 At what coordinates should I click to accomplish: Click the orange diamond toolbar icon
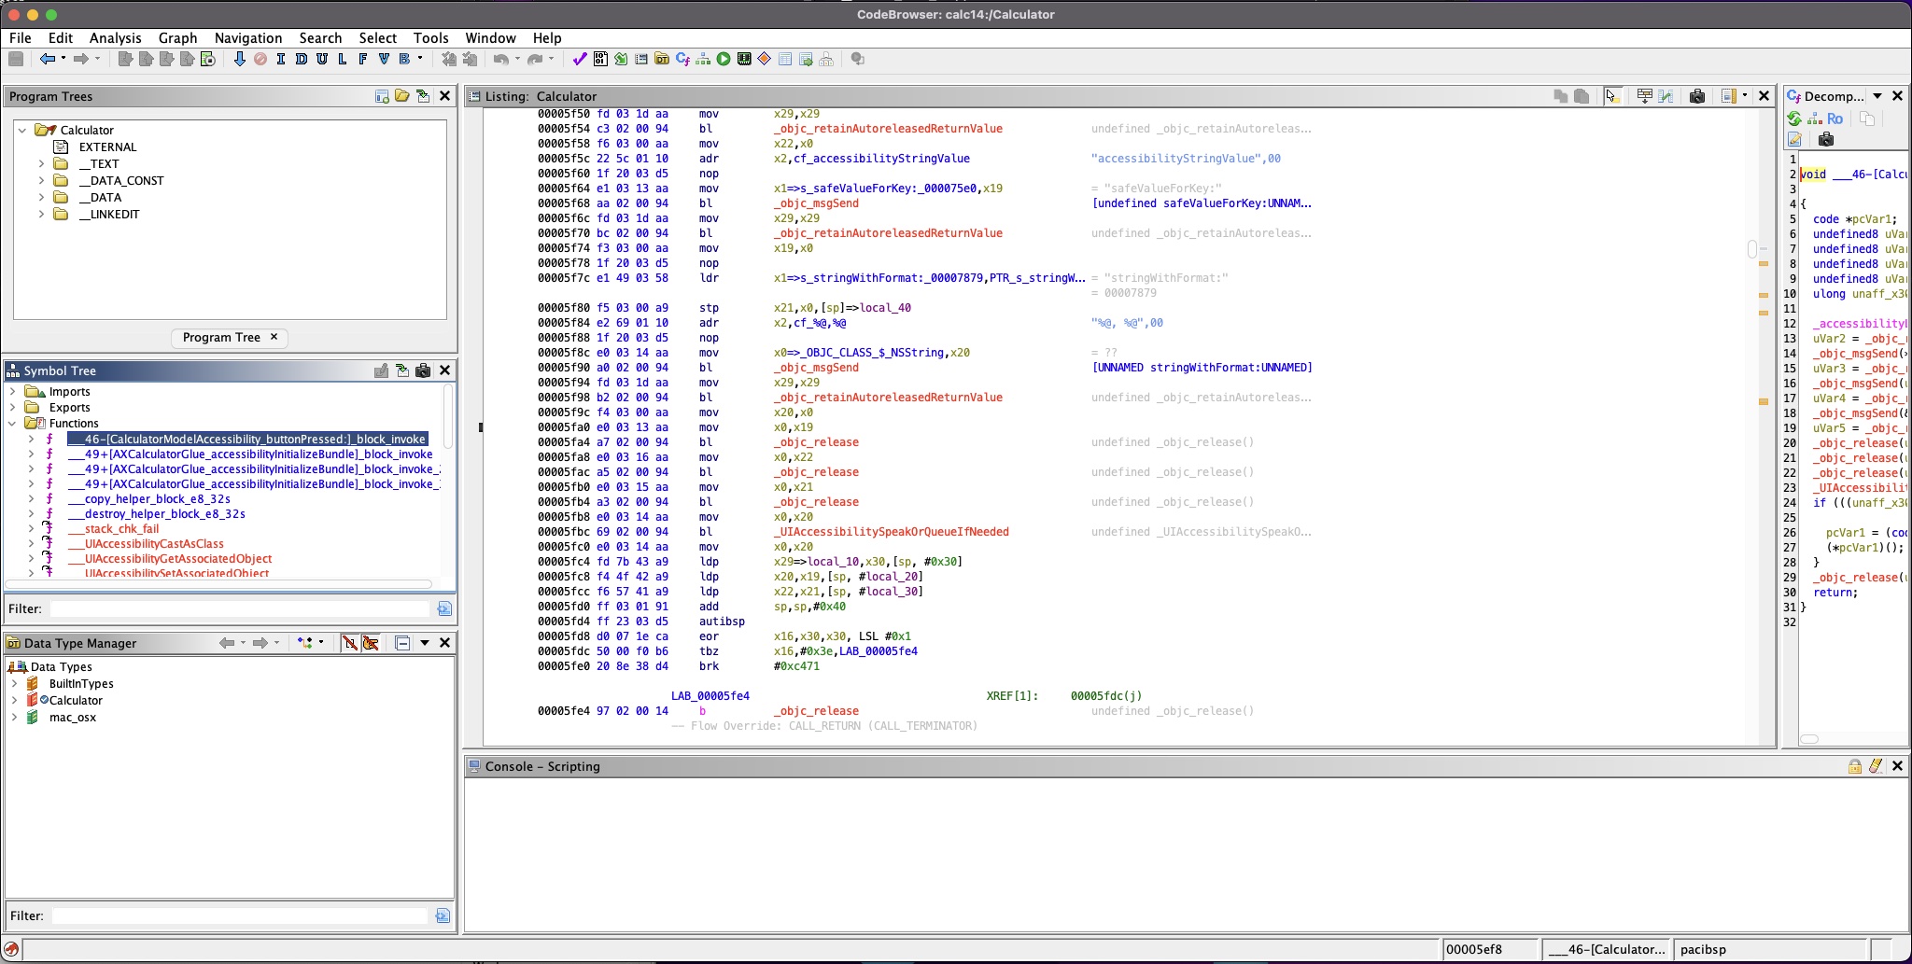pos(765,59)
